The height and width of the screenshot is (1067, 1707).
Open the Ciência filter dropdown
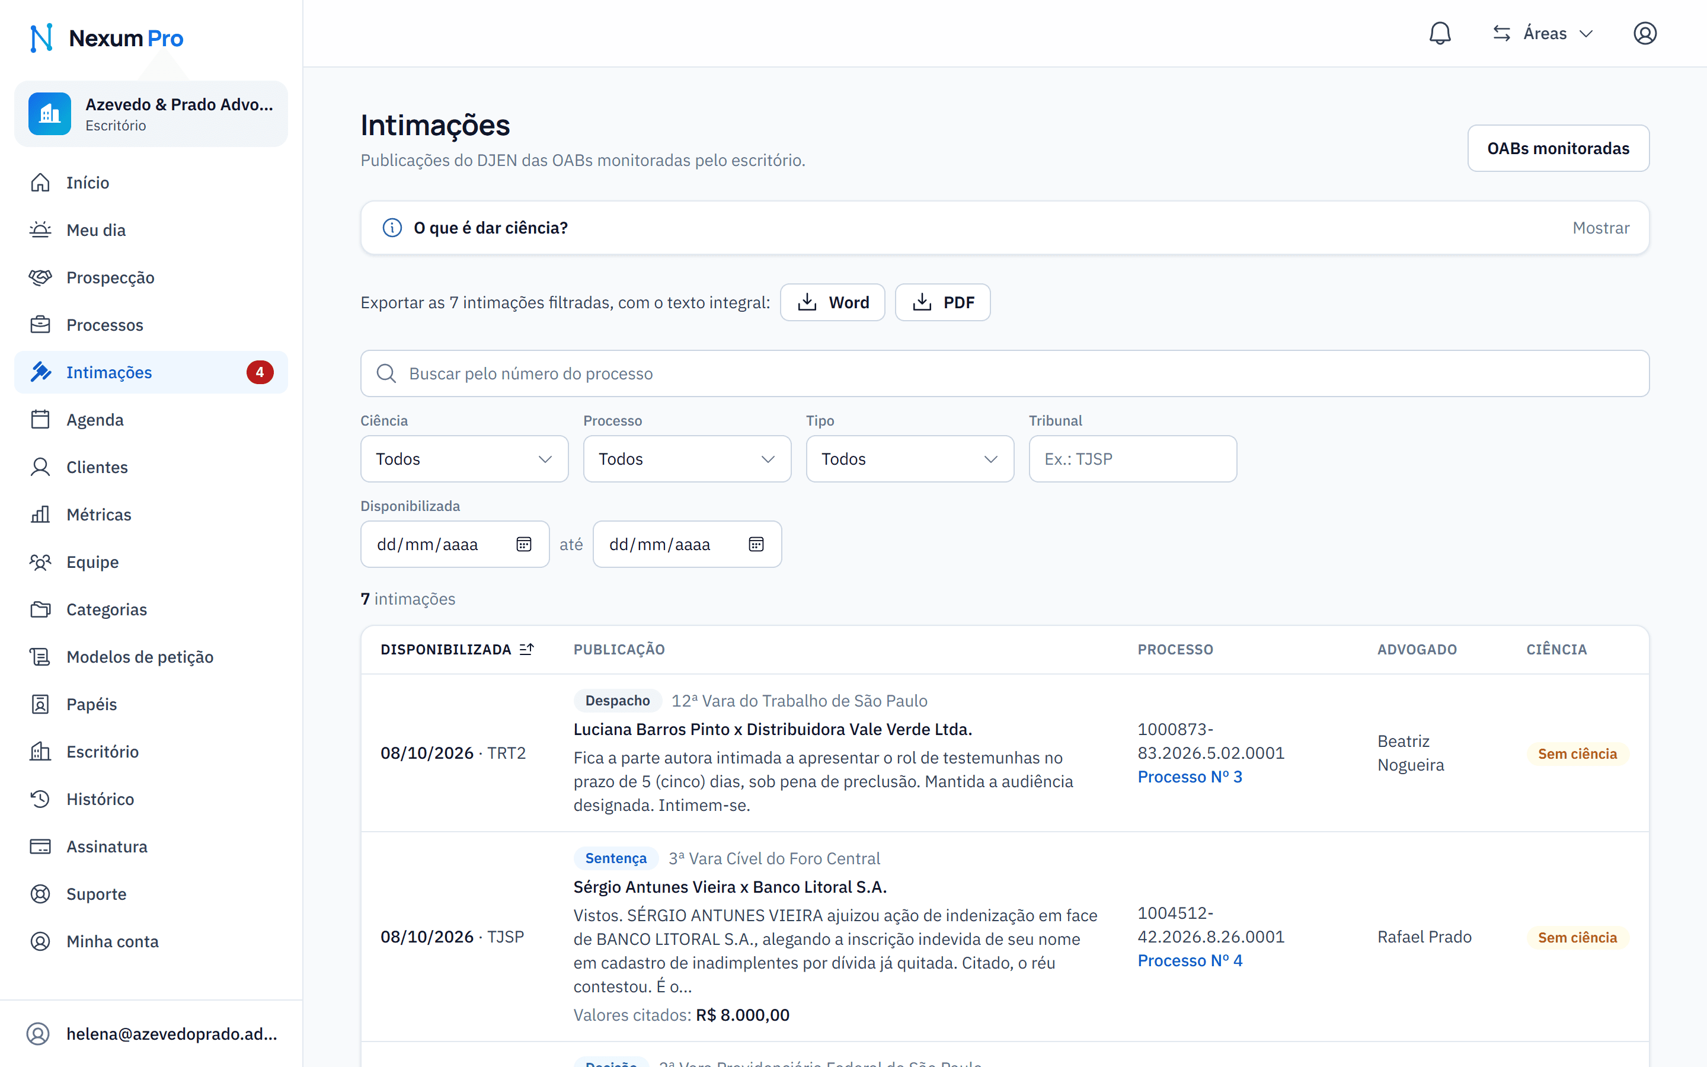[464, 459]
